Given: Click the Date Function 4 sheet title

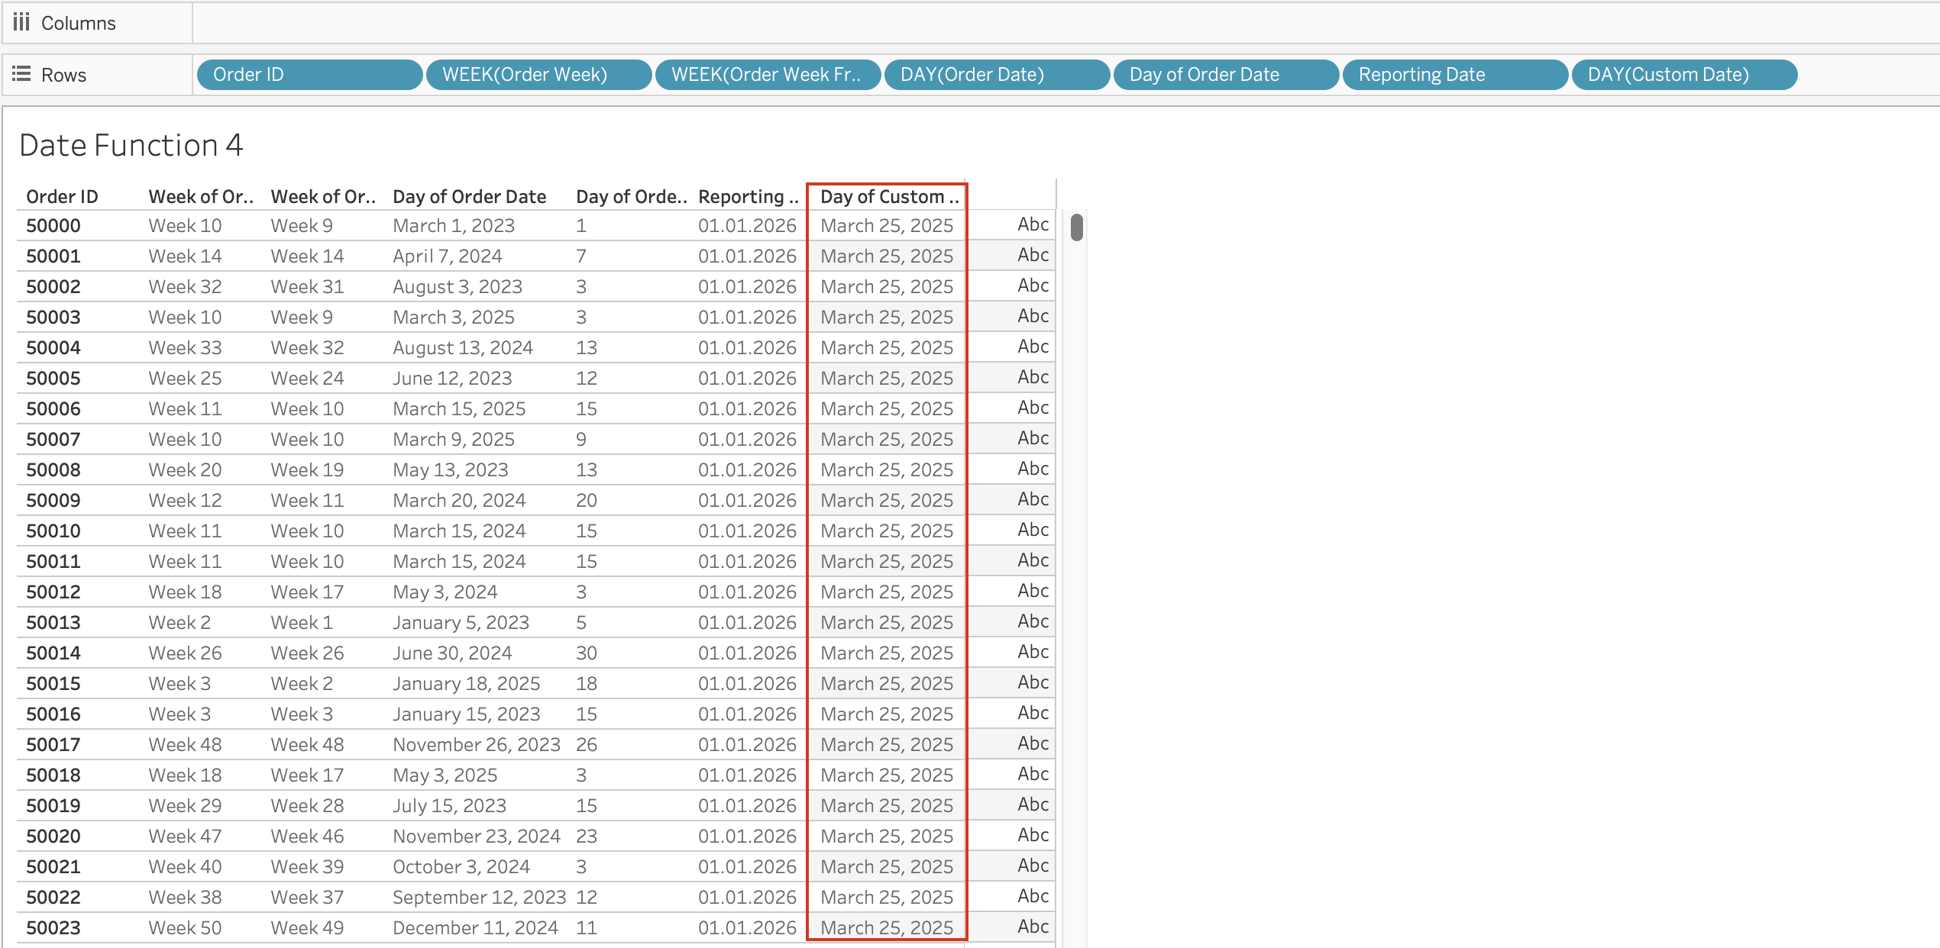Looking at the screenshot, I should point(131,145).
